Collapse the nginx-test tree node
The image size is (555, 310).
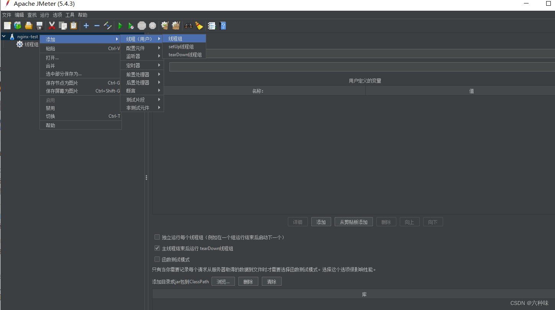click(4, 37)
